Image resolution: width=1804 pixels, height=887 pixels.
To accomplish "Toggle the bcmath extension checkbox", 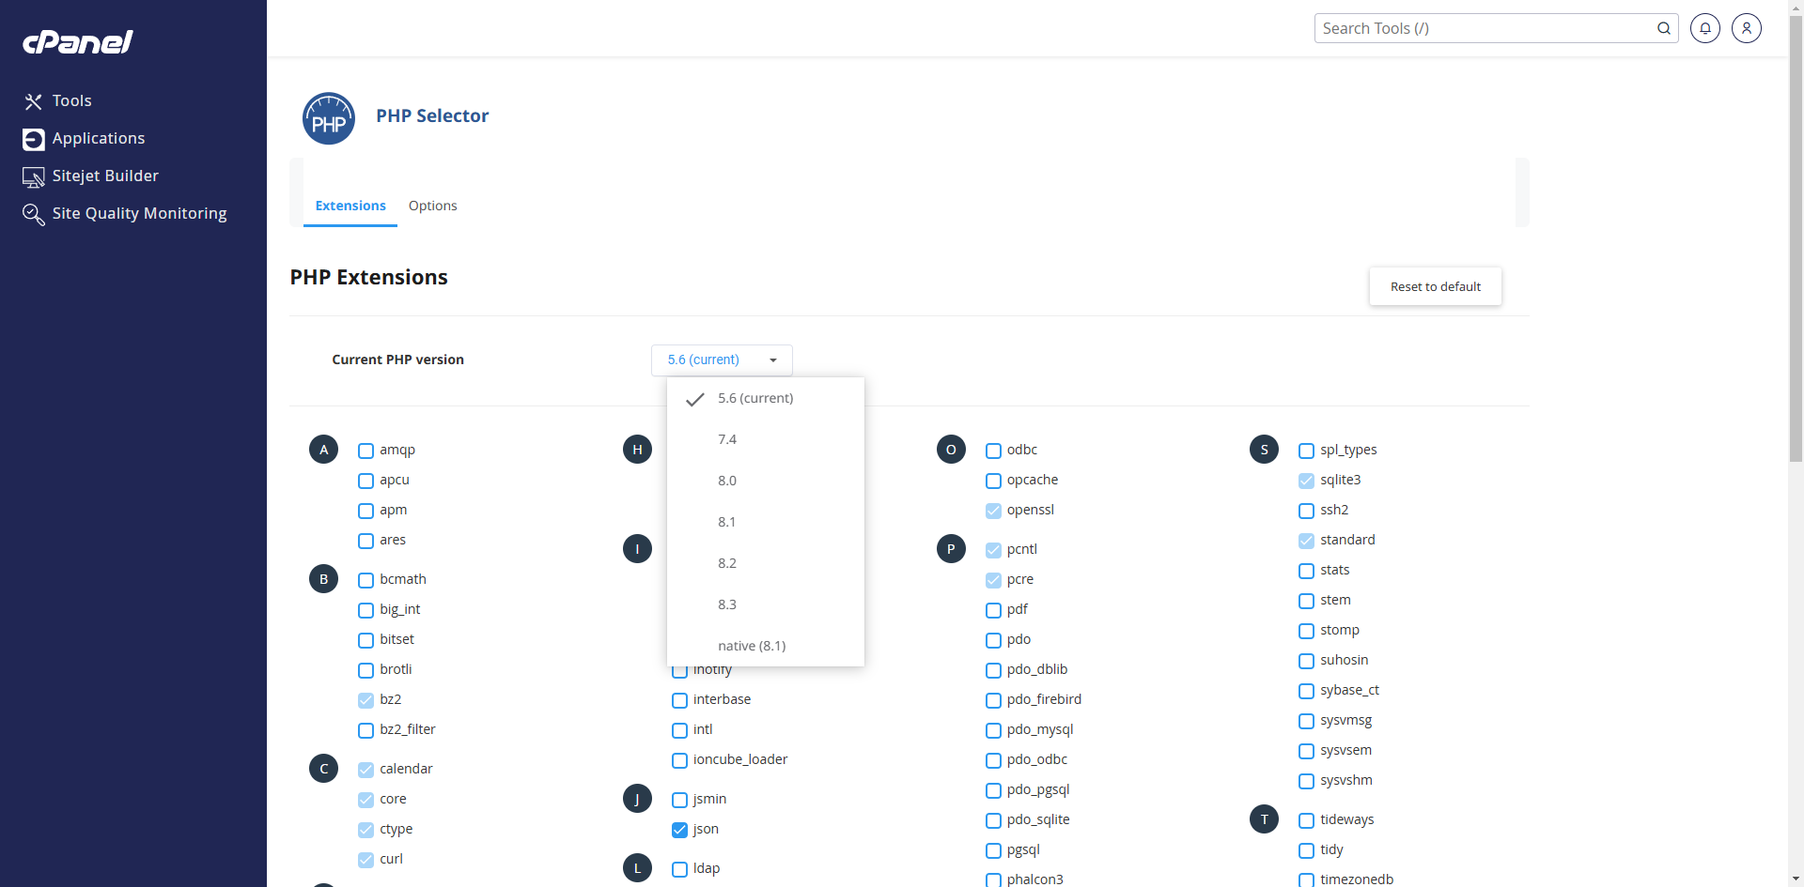I will 366,580.
